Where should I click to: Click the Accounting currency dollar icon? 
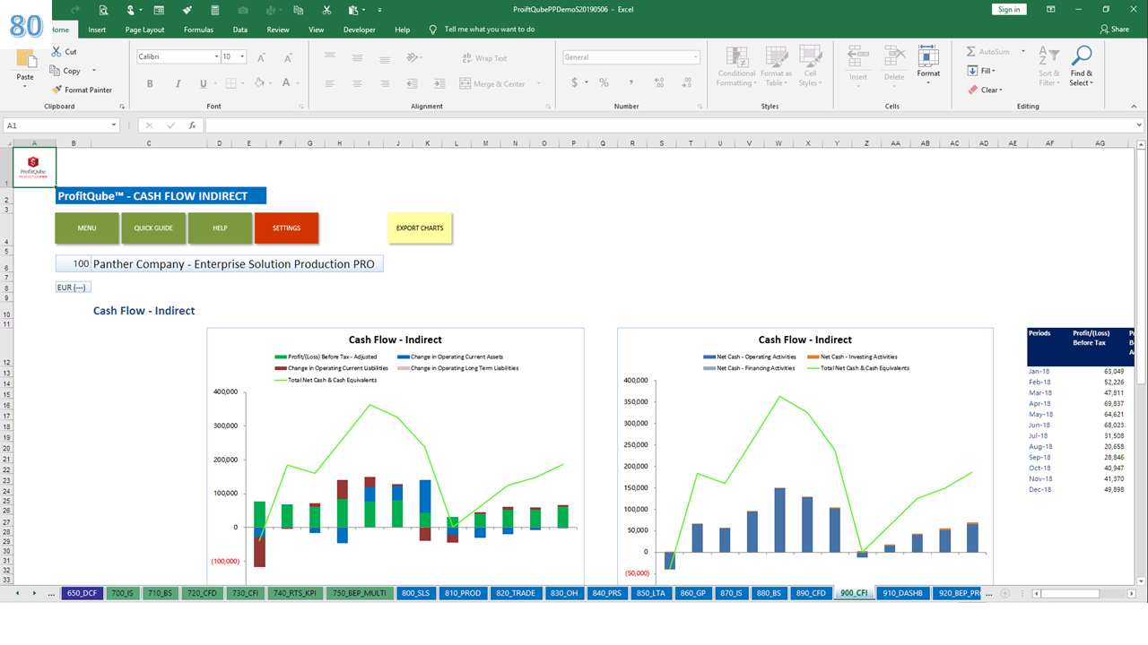point(574,82)
